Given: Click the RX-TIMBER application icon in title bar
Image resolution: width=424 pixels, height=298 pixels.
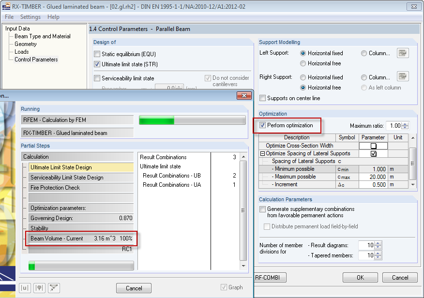Looking at the screenshot, I should point(6,6).
